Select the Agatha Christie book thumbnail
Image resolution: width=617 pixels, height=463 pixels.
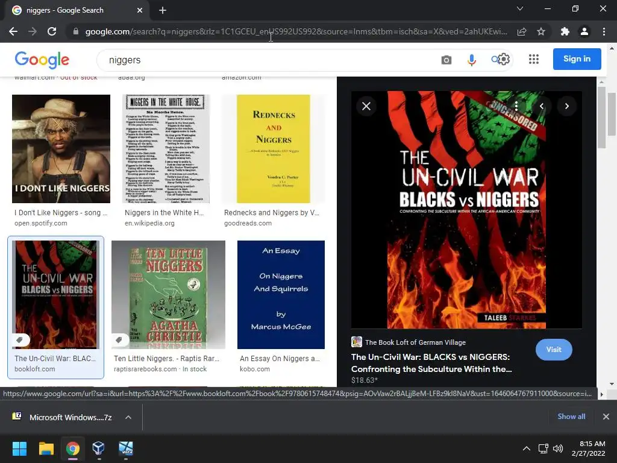169,295
